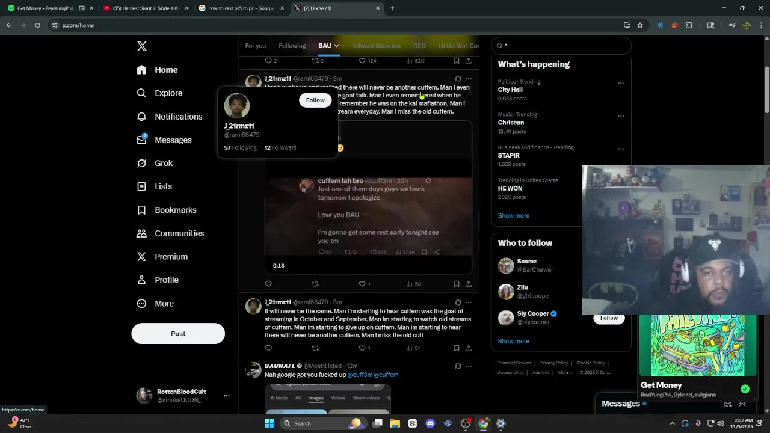Follow Sly Cooper in Who to follow
The height and width of the screenshot is (433, 770).
click(x=609, y=318)
